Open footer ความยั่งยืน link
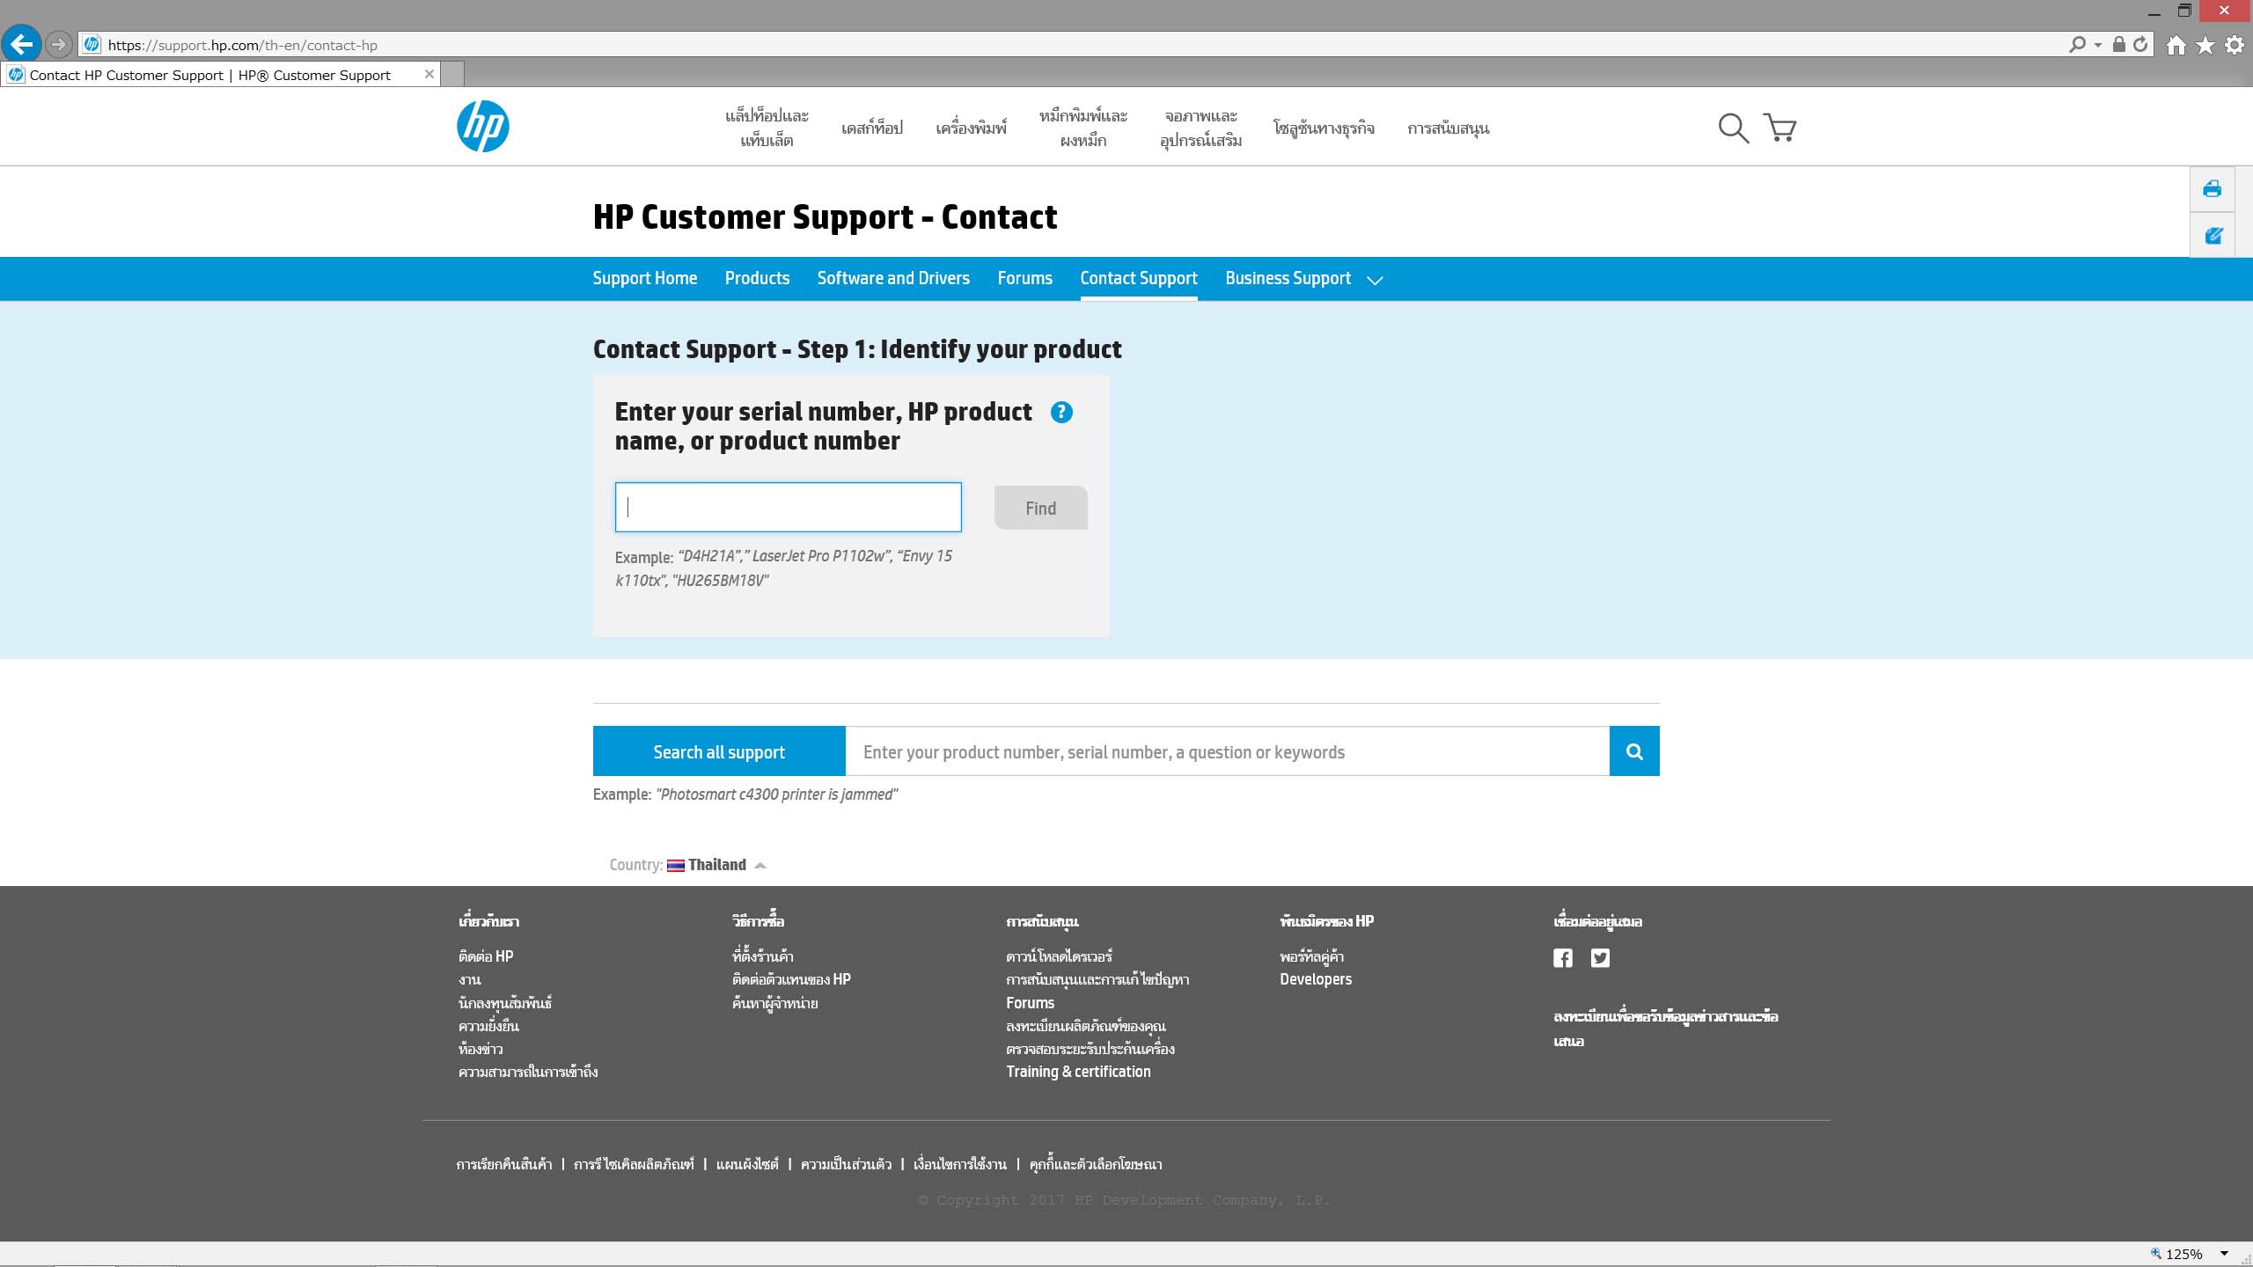 click(x=488, y=1026)
